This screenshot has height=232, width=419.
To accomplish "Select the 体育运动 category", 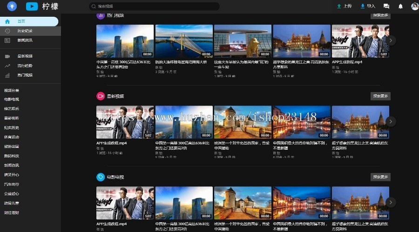I will click(x=12, y=137).
